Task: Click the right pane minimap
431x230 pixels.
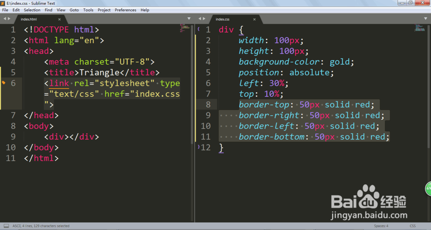Action: coord(420,28)
